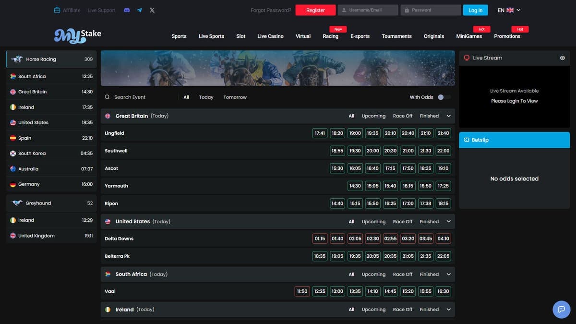Click the United States flag in sidebar
Screen dimensions: 576x324
point(13,122)
